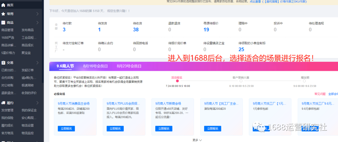Open 对公转账 in the sidebar
The width and height of the screenshot is (338, 142).
tap(7, 85)
